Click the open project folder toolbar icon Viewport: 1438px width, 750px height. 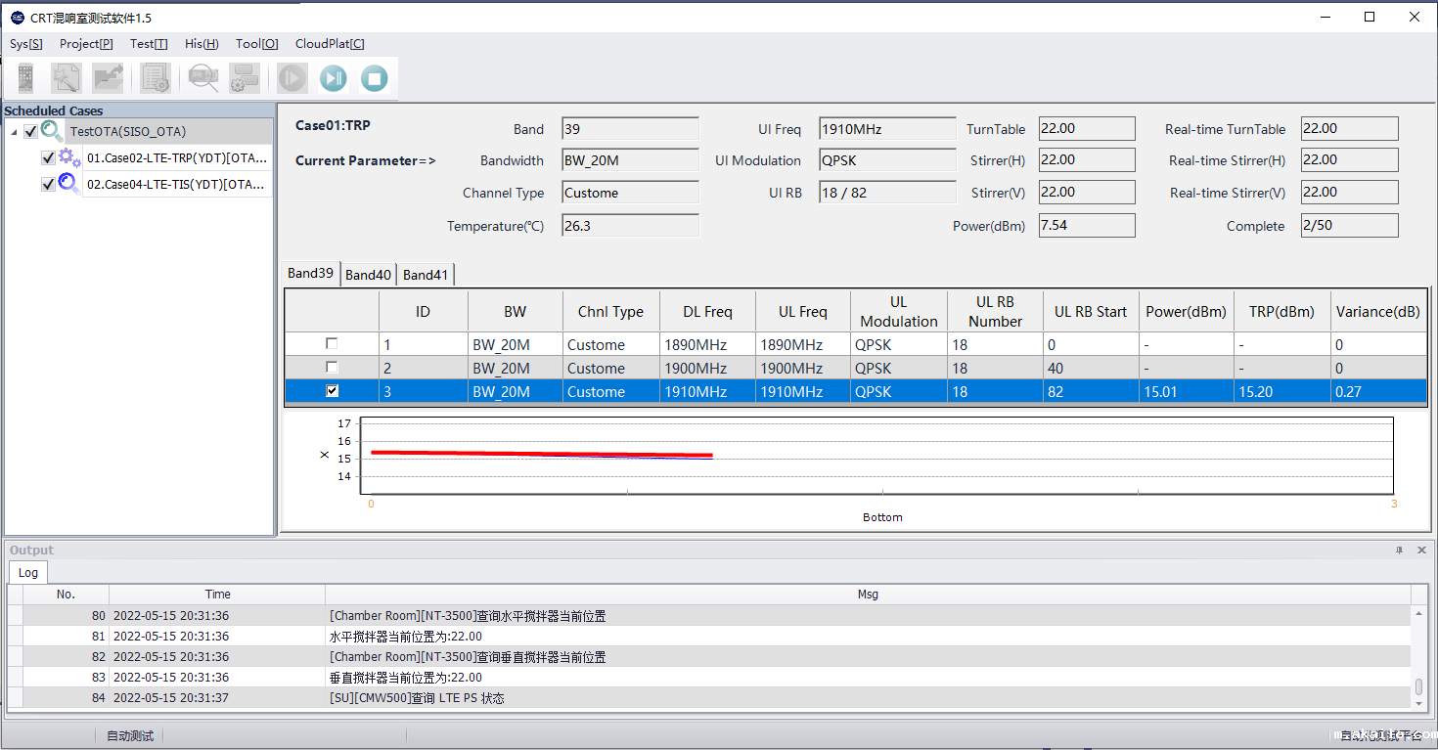[x=108, y=78]
